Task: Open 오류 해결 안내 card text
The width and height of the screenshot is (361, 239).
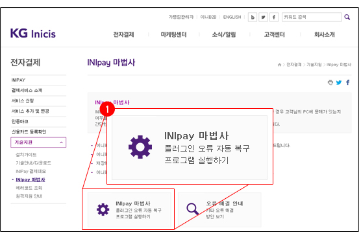Action: click(x=224, y=210)
